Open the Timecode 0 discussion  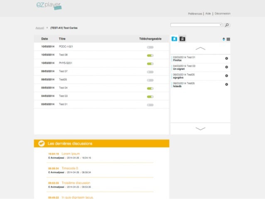coord(70,168)
